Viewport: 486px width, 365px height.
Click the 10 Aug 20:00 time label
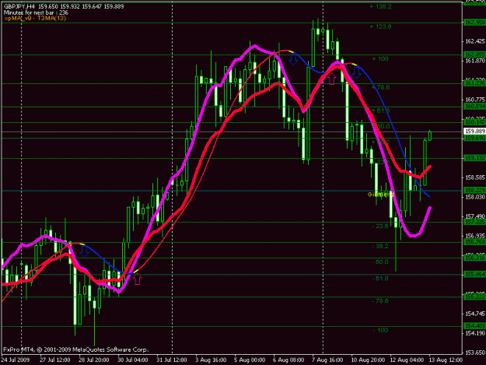tap(367, 360)
